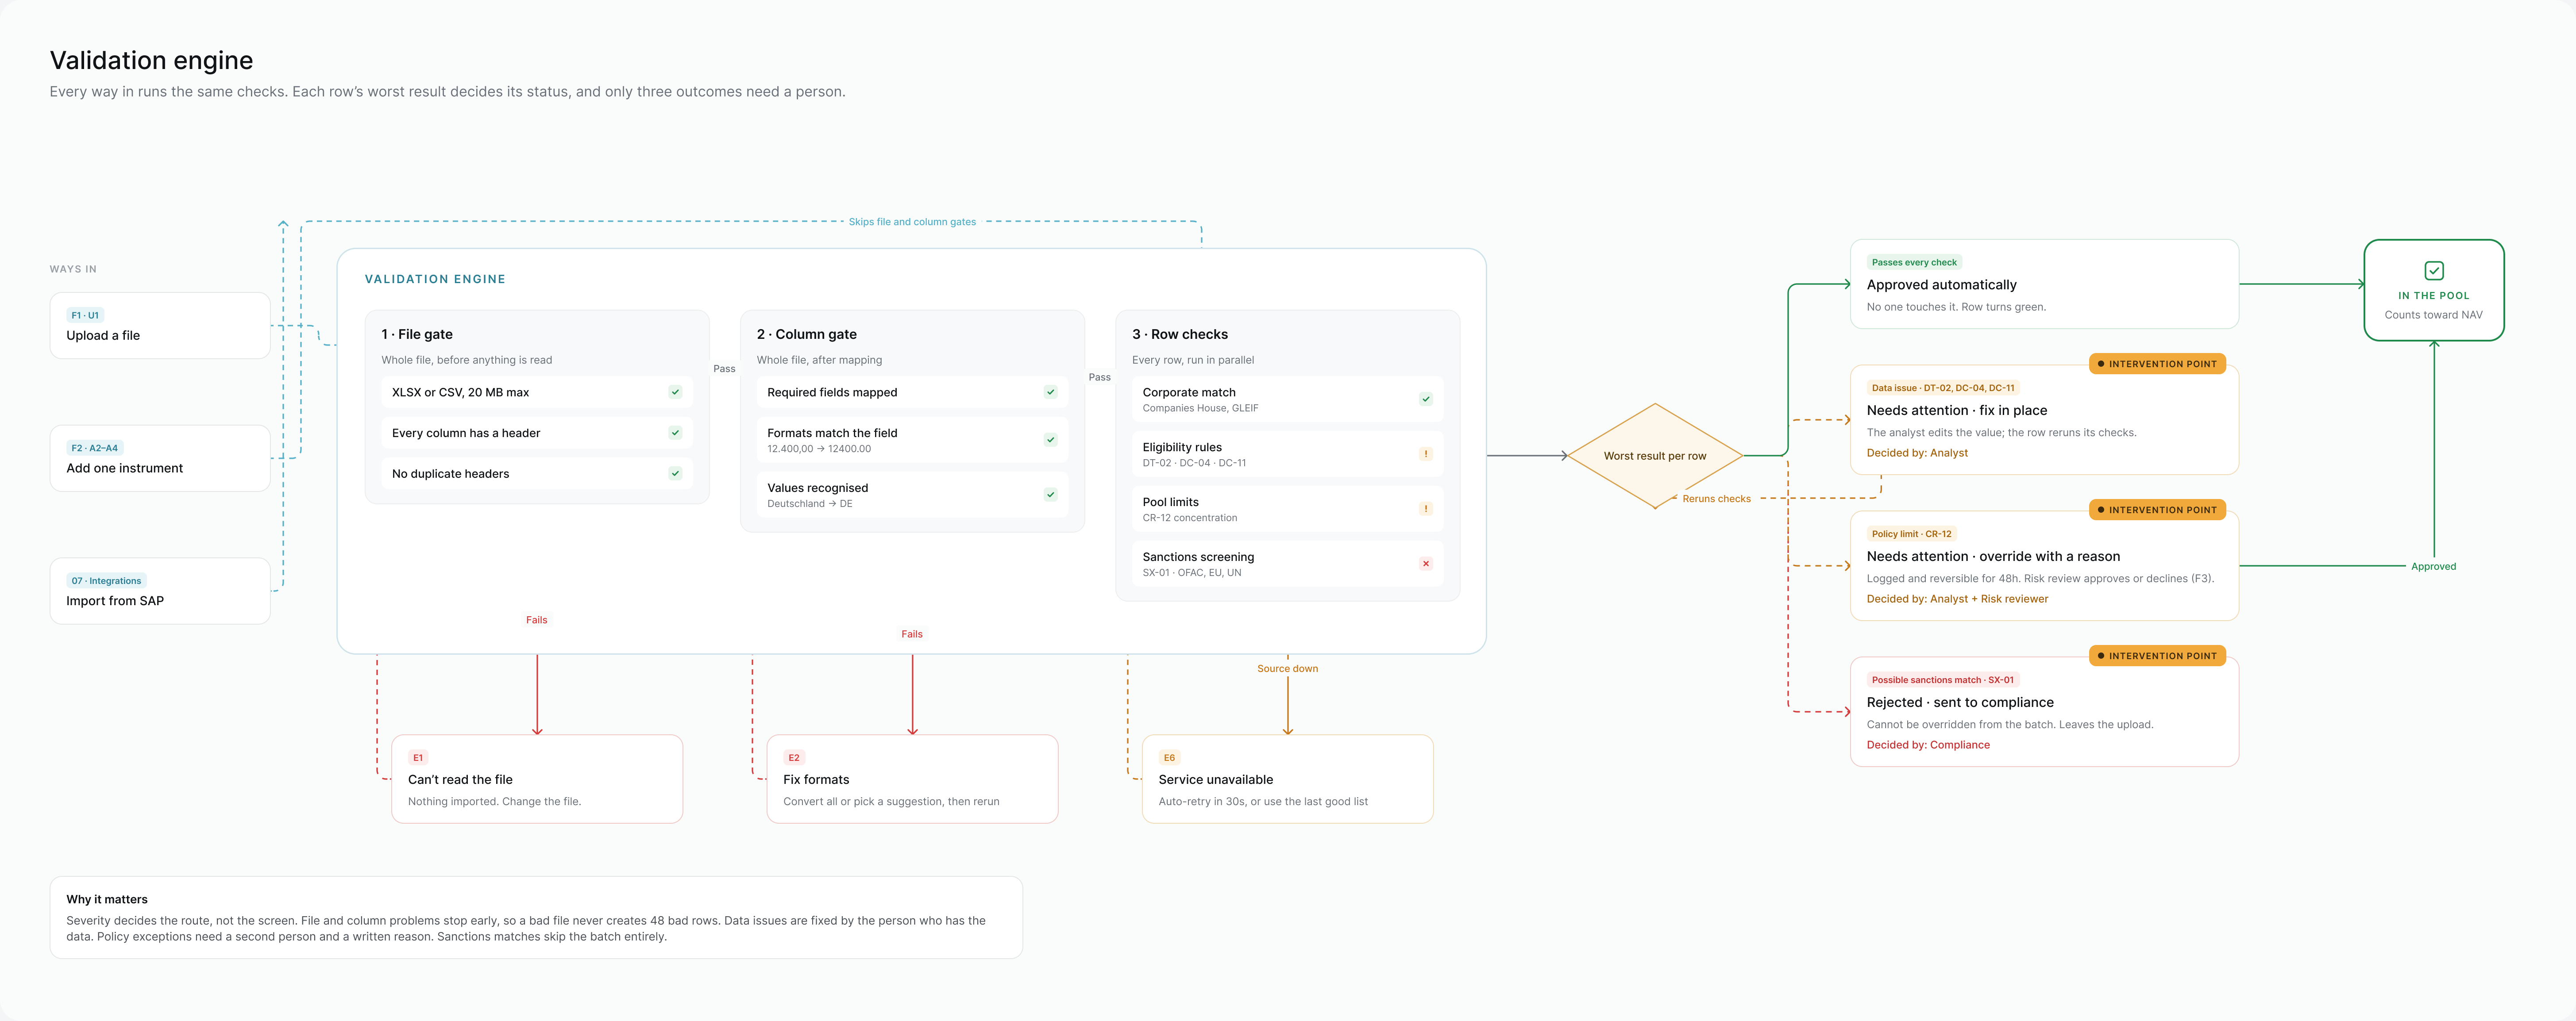Screen dimensions: 2576x1021
Task: Click the E6 error badge
Action: [1169, 757]
